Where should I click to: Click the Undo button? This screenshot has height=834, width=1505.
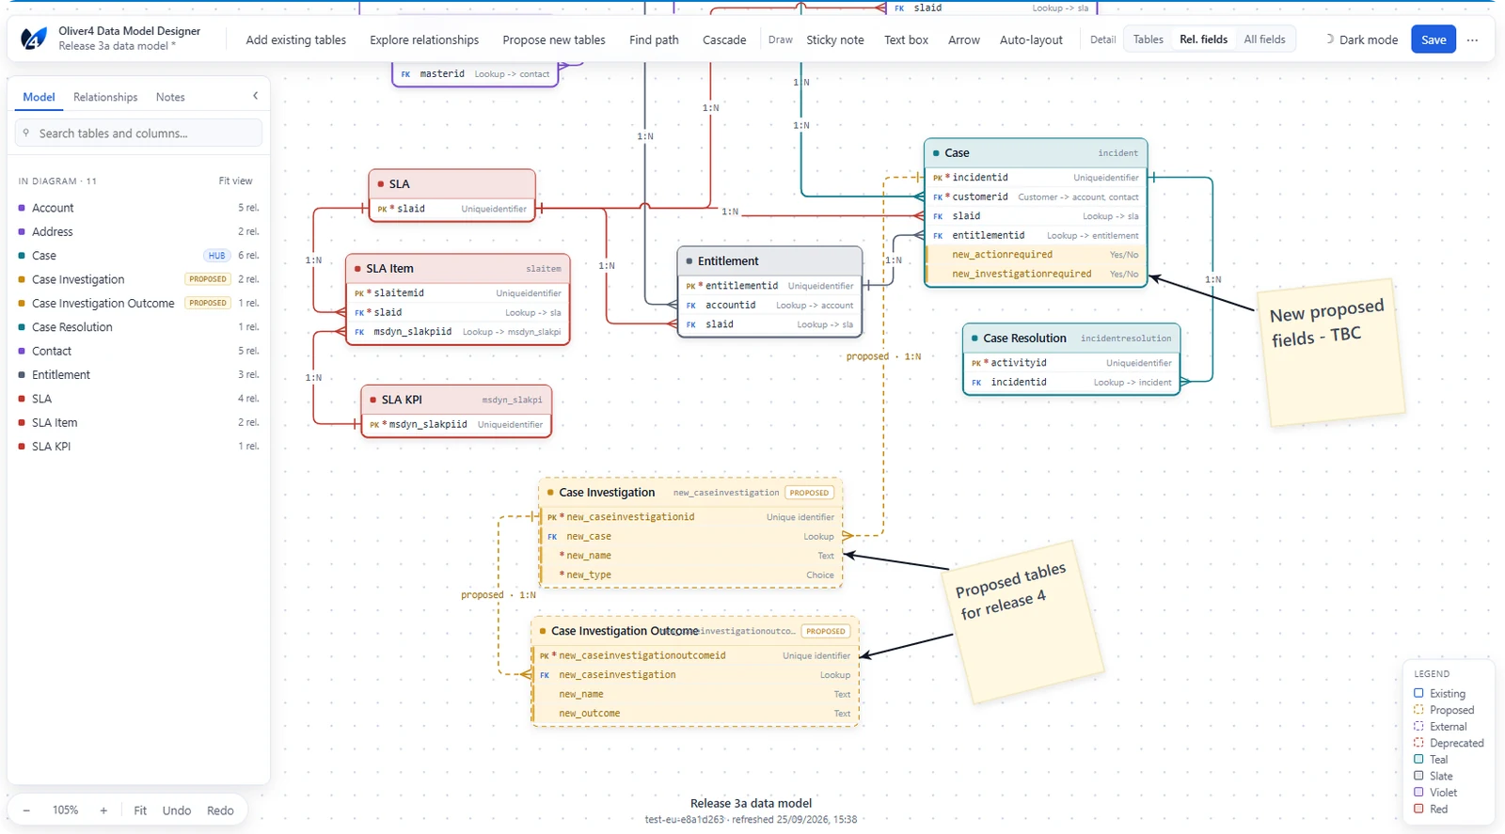[x=177, y=810]
